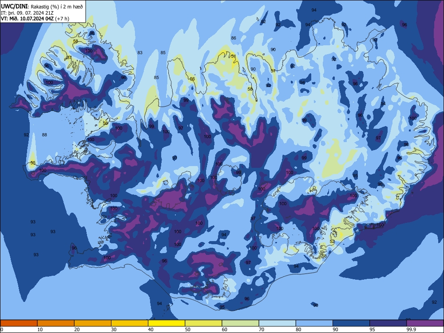Click the humidity value 51 on the map
This screenshot has height=333, width=444.
234,56
